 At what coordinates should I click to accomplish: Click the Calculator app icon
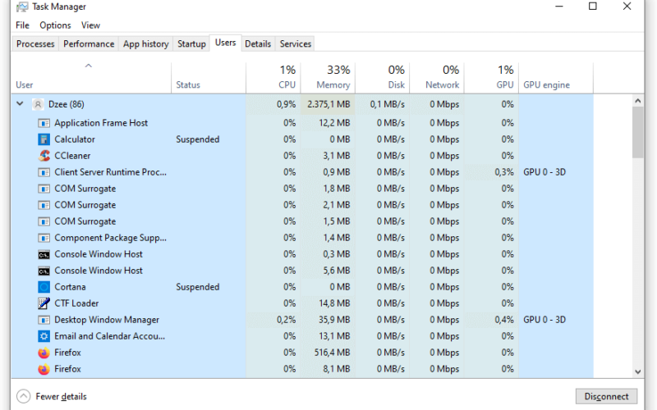(44, 139)
